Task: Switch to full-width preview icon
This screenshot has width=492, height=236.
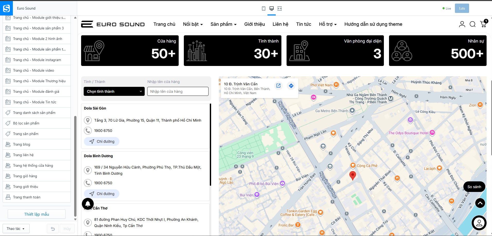Action: pos(280,9)
